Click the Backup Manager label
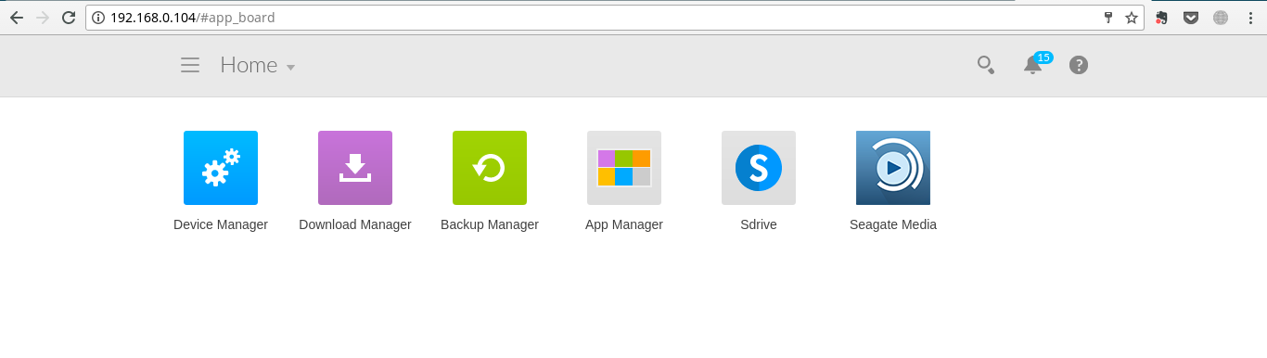The image size is (1267, 358). tap(490, 224)
